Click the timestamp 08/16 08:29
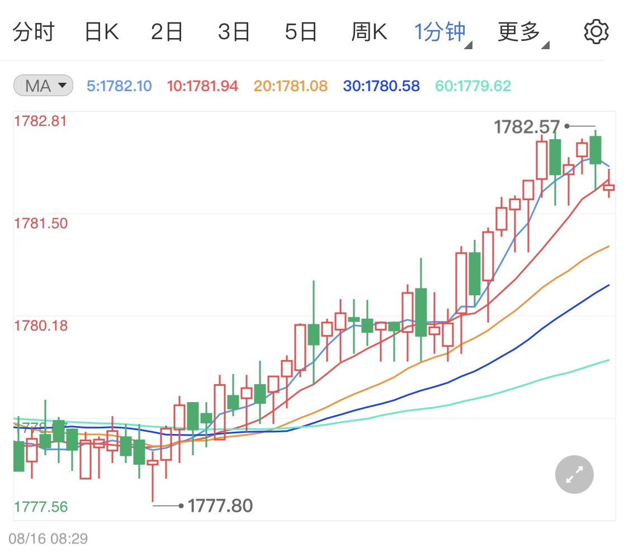629x557 pixels. pos(48,539)
